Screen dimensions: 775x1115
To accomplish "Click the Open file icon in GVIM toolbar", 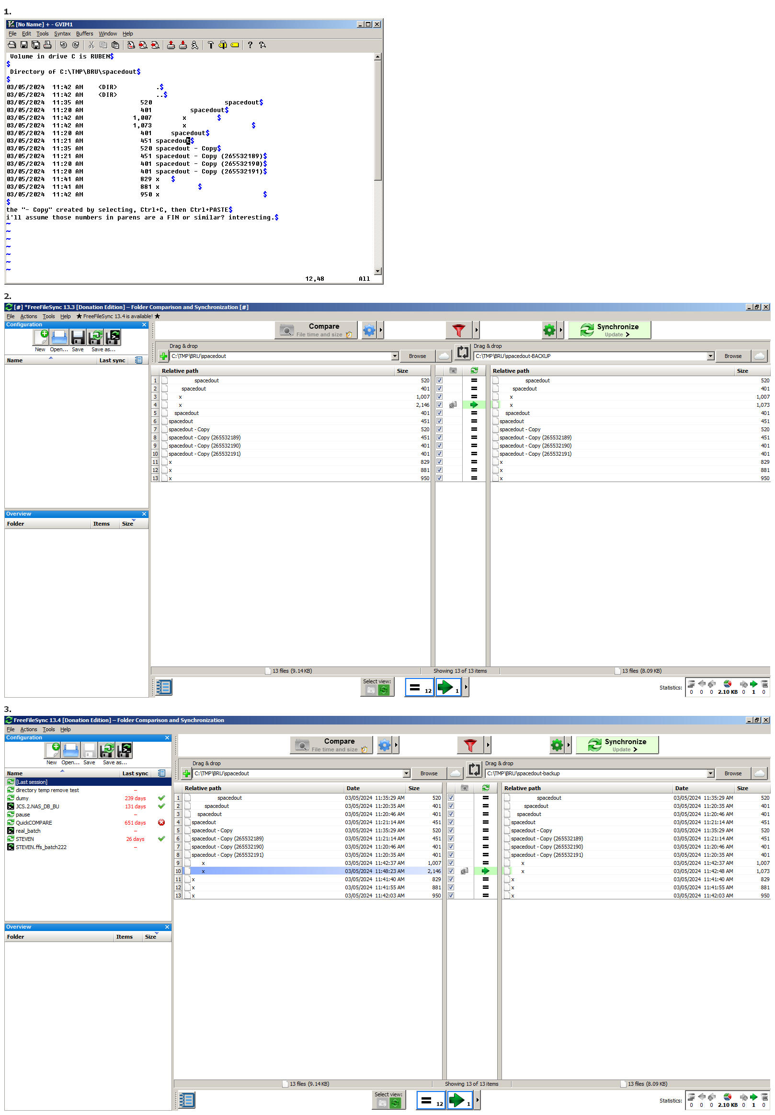I will (11, 45).
